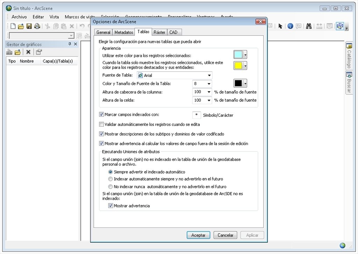Click the Time slider clock icon
The width and height of the screenshot is (358, 254).
point(329,26)
